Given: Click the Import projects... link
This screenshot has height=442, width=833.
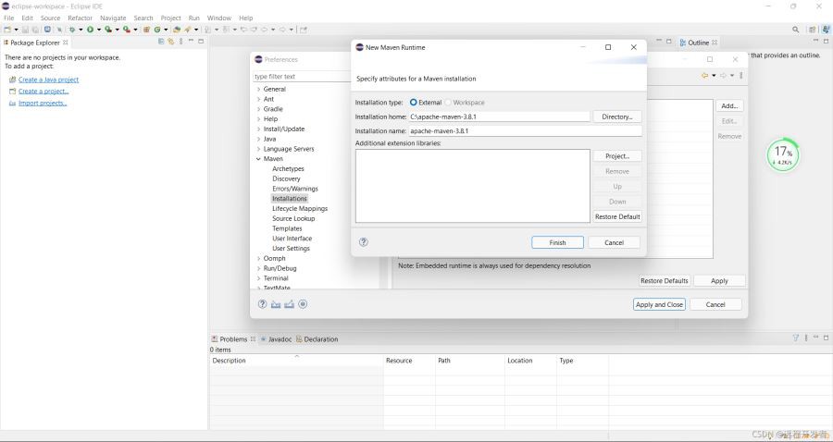Looking at the screenshot, I should (43, 103).
